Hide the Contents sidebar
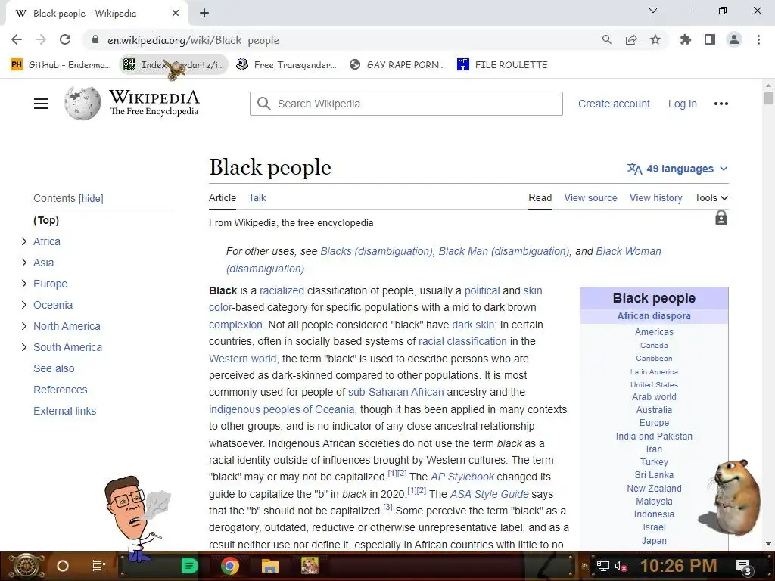 [91, 199]
